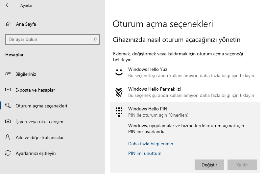Viewport: 264px width, 174px height.
Task: Click the sync arrows icon
Action: (x=8, y=153)
